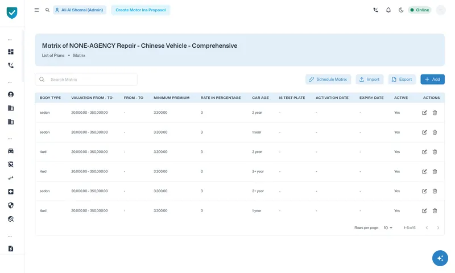455x273 pixels.
Task: Delete the 4wd 1 year row
Action: click(435, 210)
